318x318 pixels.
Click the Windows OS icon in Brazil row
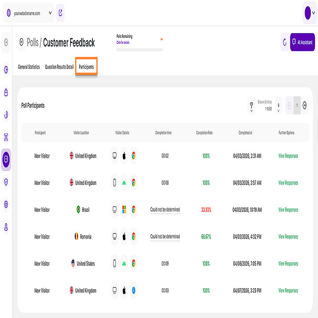pos(124,210)
